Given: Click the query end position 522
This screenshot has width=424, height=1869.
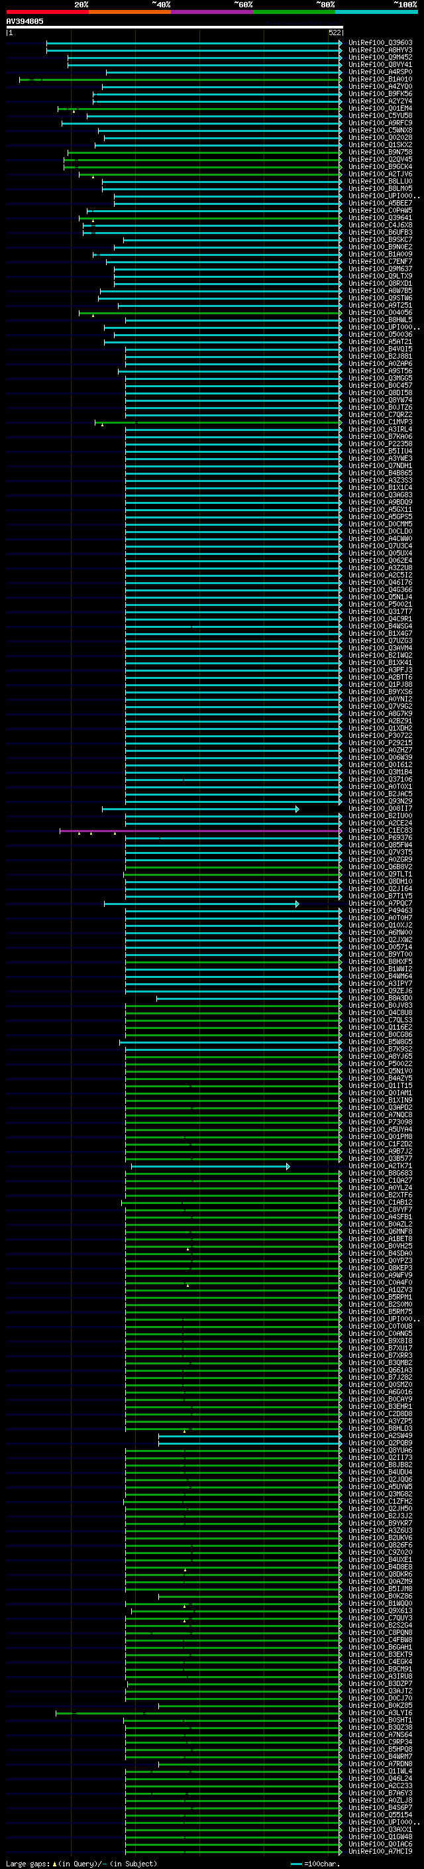Looking at the screenshot, I should click(x=334, y=32).
